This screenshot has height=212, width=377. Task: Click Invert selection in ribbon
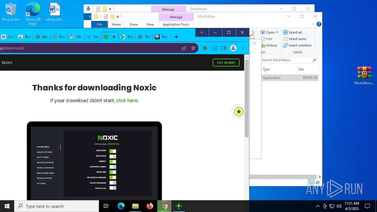click(297, 45)
